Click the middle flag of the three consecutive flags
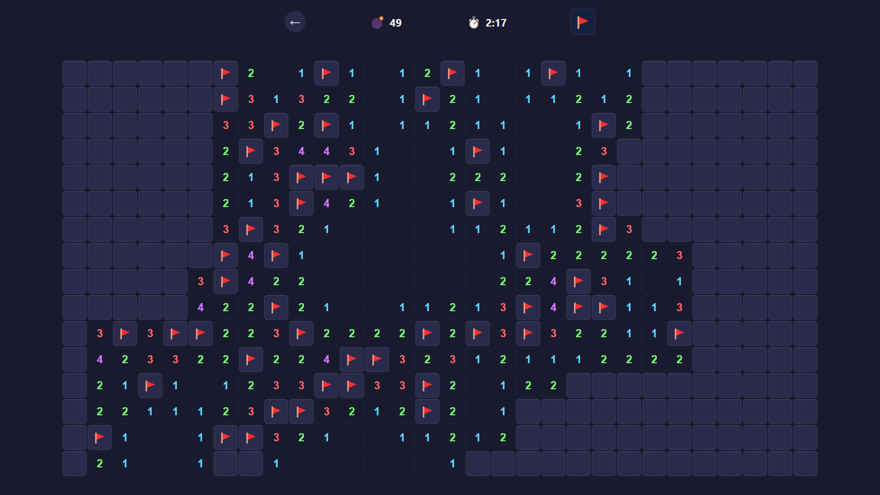 326,177
